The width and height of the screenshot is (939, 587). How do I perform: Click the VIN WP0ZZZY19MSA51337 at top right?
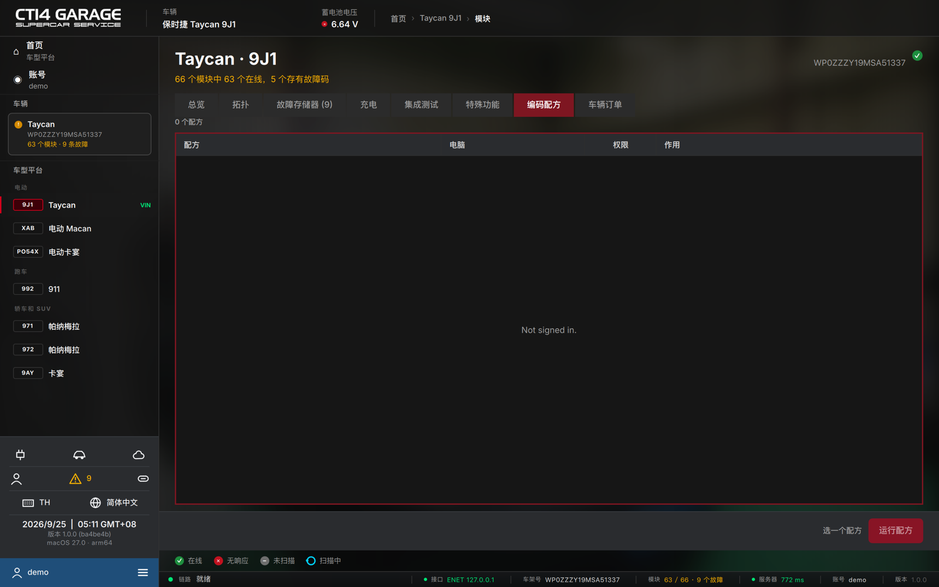(859, 63)
